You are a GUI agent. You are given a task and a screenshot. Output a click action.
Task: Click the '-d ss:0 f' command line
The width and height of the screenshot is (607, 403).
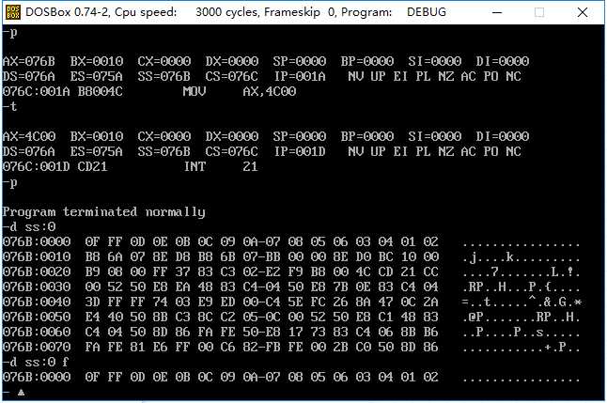[x=36, y=363]
